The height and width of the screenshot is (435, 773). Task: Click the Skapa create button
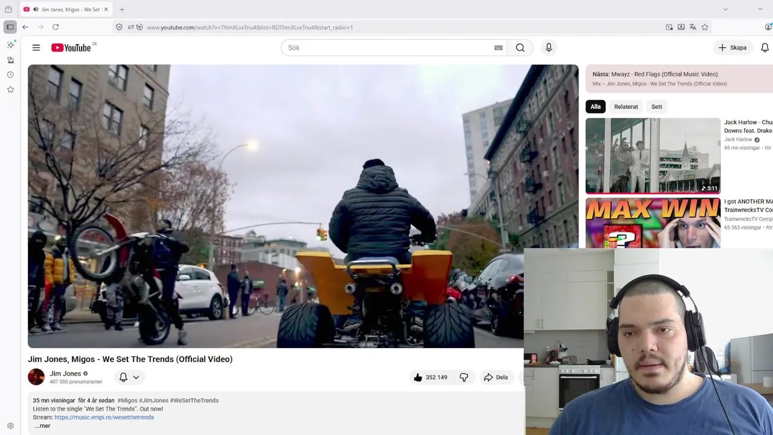click(x=733, y=48)
